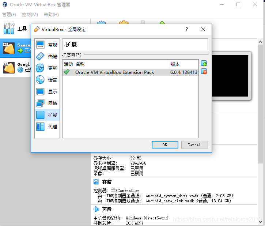
Task: Open the 常规 general settings page
Action: pos(47,45)
